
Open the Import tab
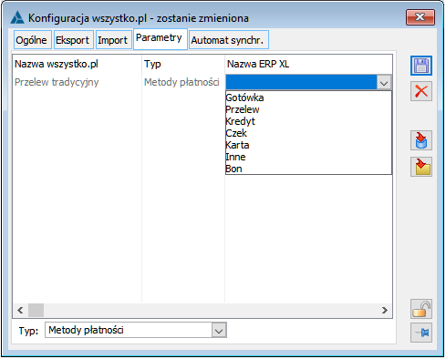[114, 40]
